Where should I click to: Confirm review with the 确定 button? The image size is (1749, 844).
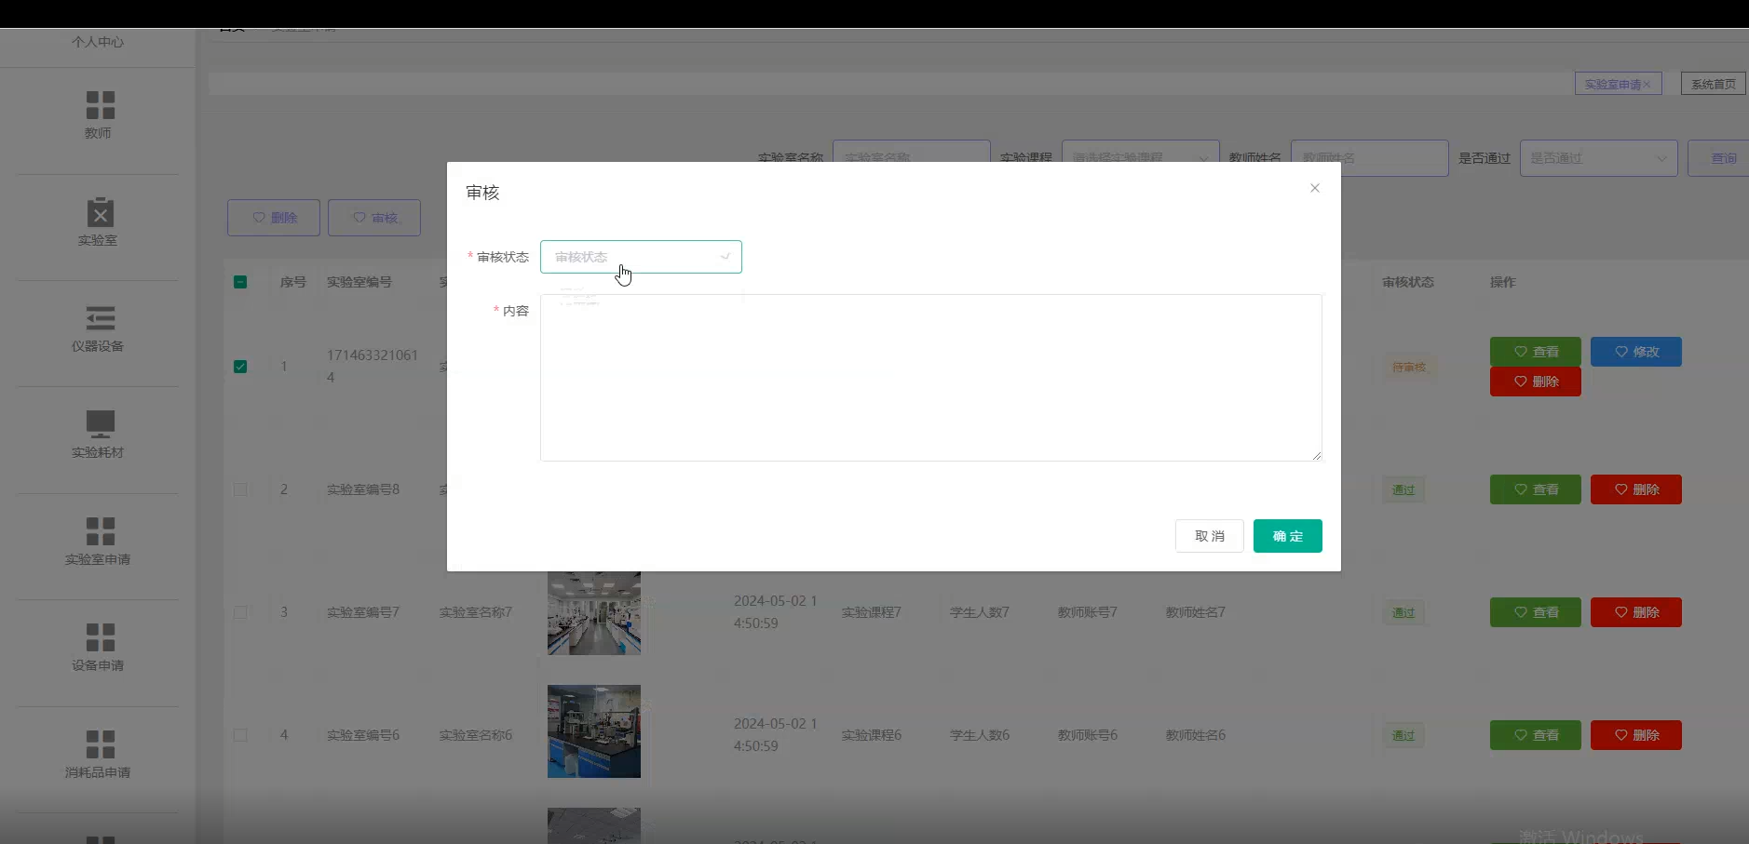click(x=1288, y=535)
